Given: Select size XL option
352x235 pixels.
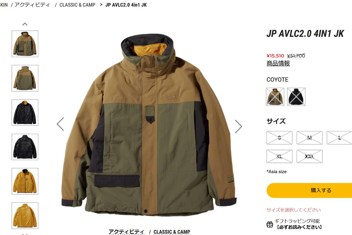Looking at the screenshot, I should (279, 156).
